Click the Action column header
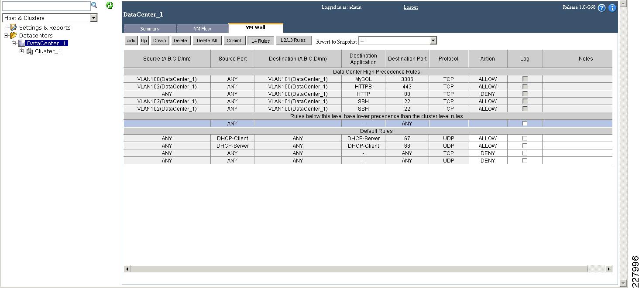This screenshot has width=639, height=288. [x=488, y=59]
